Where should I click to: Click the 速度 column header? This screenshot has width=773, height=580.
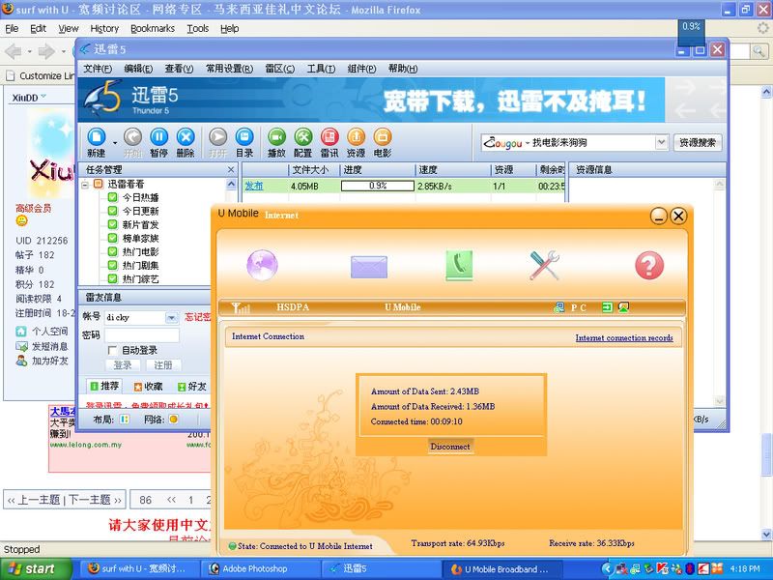453,170
